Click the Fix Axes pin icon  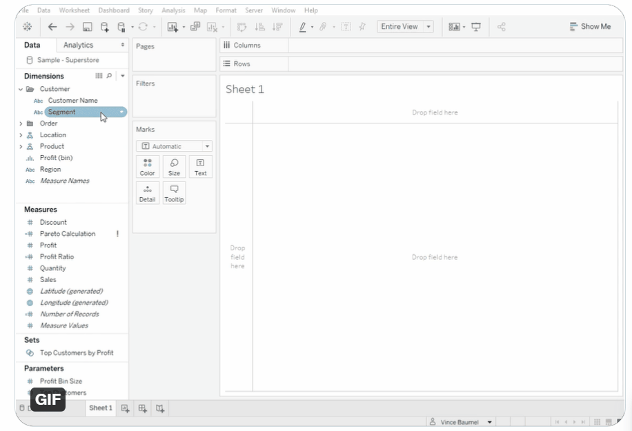click(x=362, y=27)
